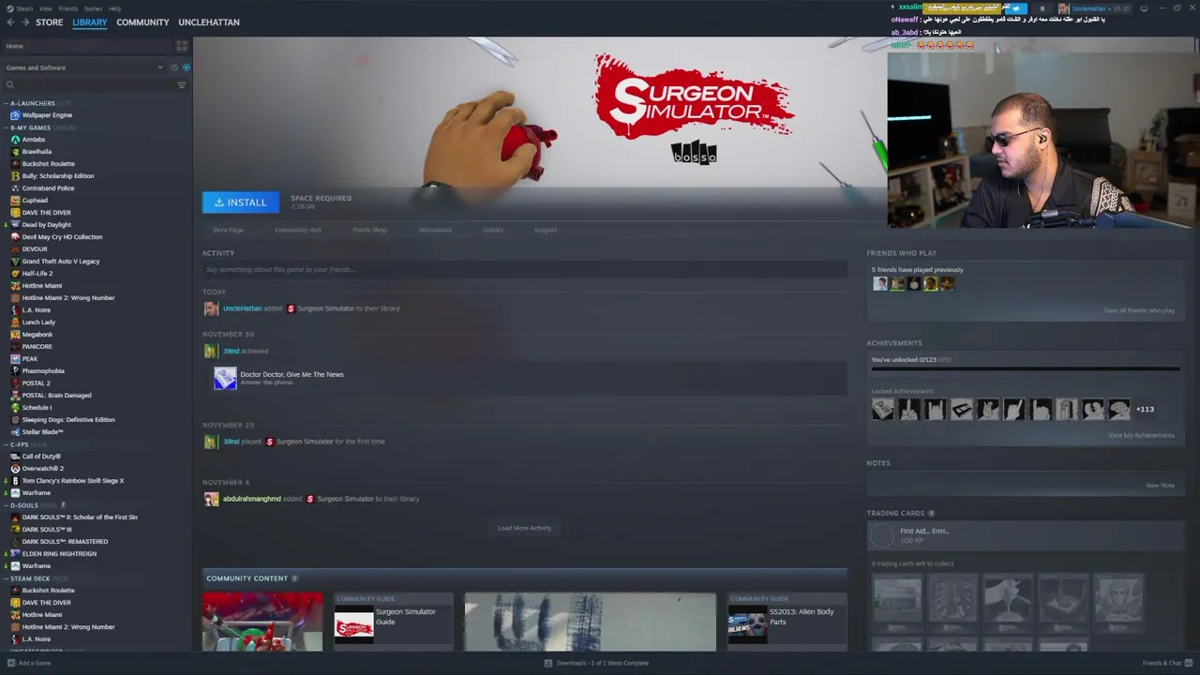Click the blue INSTALL button

(x=240, y=202)
